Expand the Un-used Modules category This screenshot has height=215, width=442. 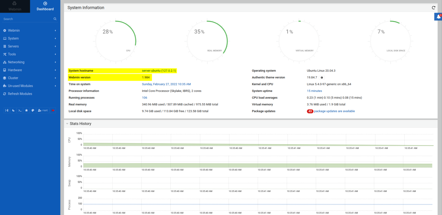click(20, 86)
